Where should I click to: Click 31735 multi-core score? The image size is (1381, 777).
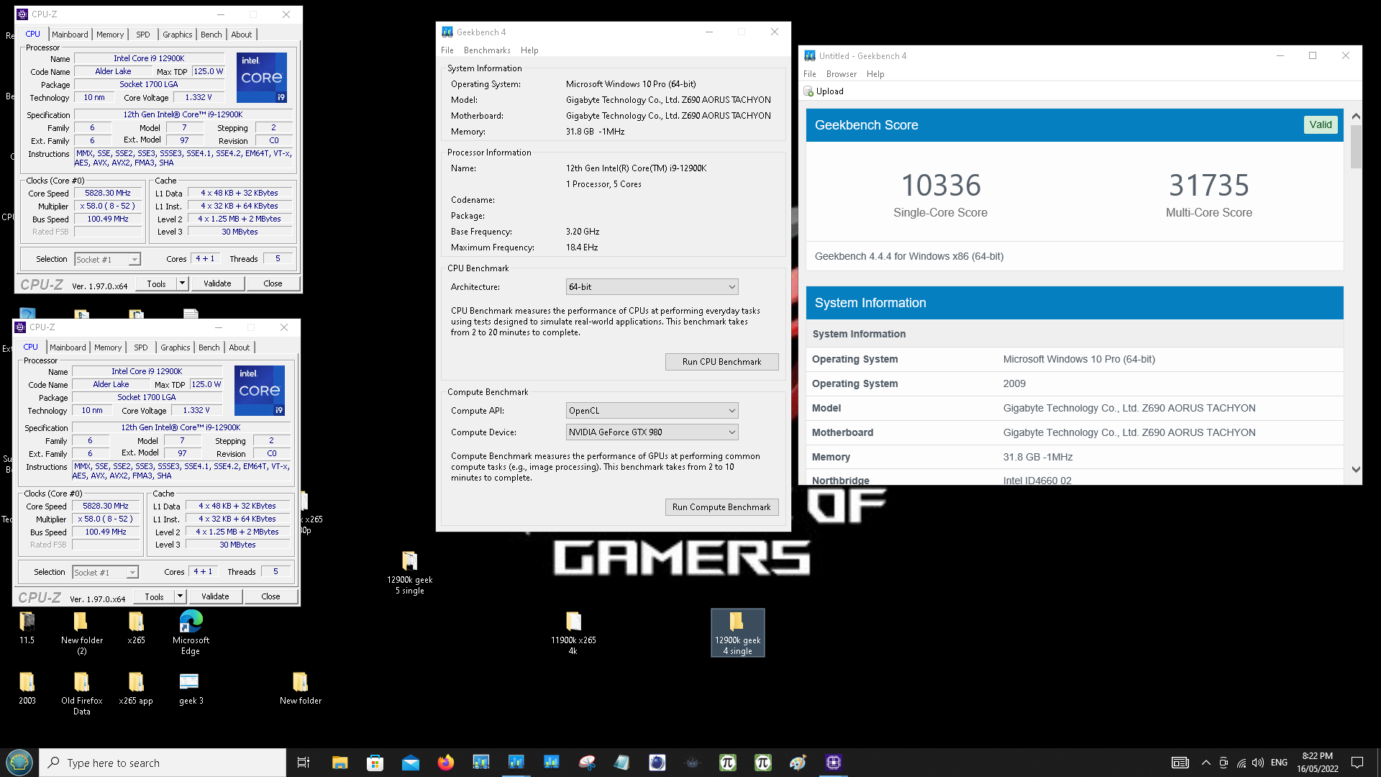pyautogui.click(x=1209, y=186)
